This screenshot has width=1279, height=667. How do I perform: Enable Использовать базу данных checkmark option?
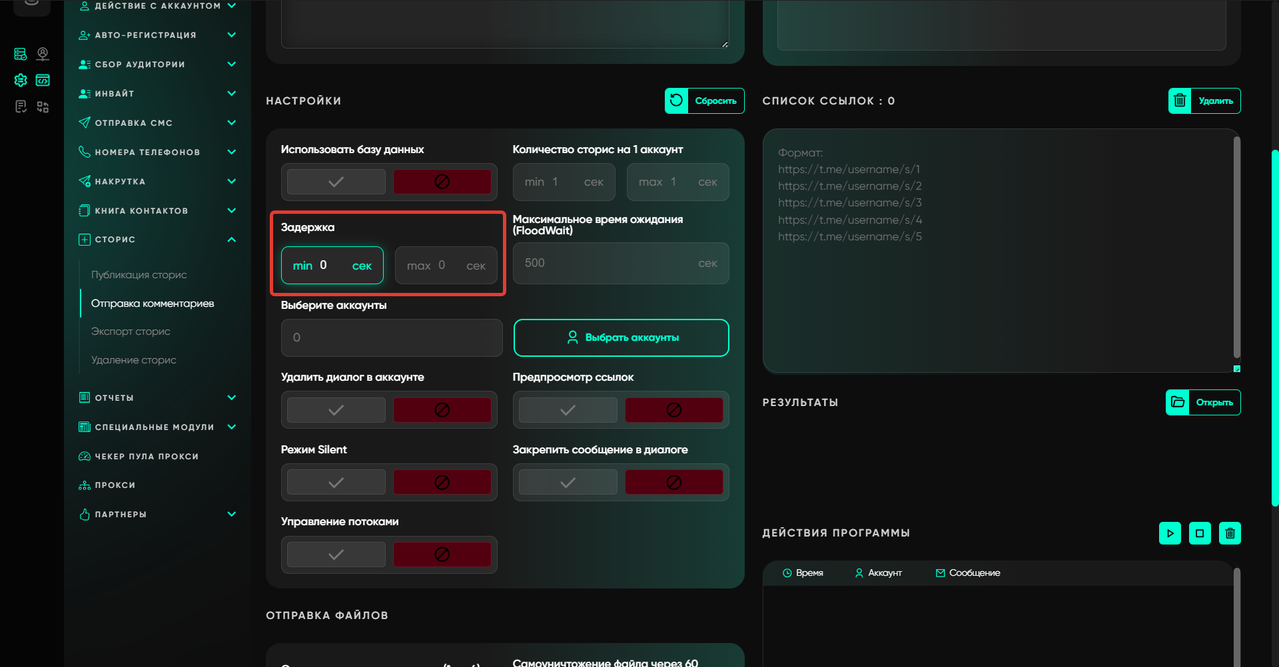coord(336,182)
